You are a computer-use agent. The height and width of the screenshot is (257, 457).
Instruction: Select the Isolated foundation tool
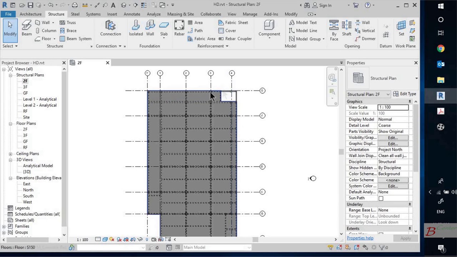[x=136, y=29]
